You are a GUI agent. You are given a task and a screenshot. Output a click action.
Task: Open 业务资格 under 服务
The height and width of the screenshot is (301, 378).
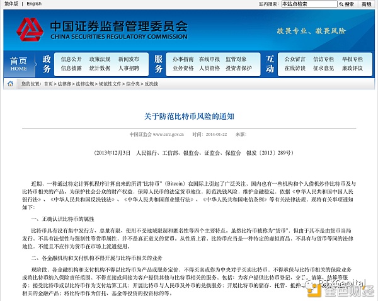click(x=183, y=68)
